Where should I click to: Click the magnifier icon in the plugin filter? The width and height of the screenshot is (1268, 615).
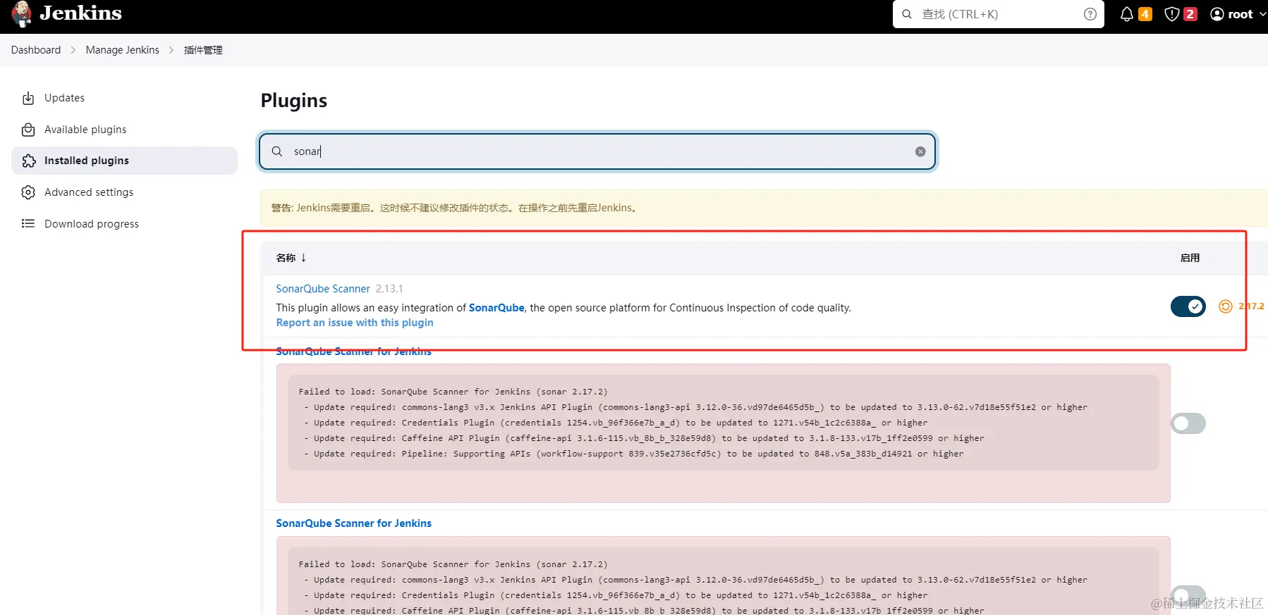[x=277, y=151]
